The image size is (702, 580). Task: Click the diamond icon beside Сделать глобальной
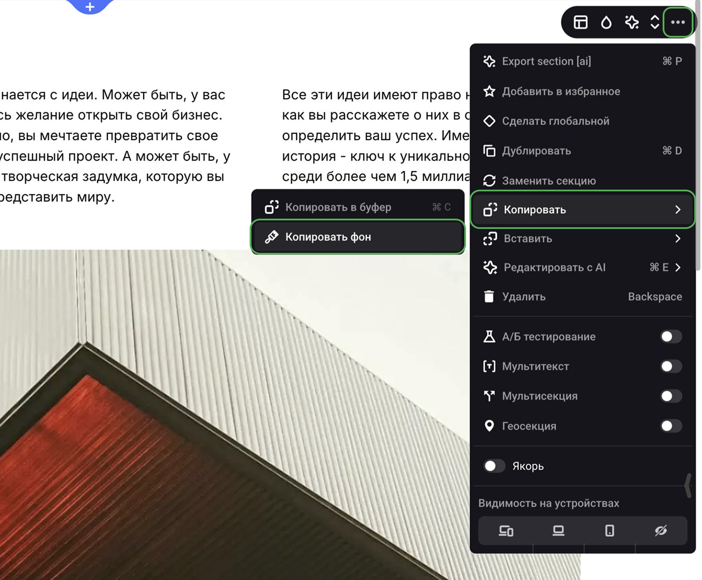point(489,121)
